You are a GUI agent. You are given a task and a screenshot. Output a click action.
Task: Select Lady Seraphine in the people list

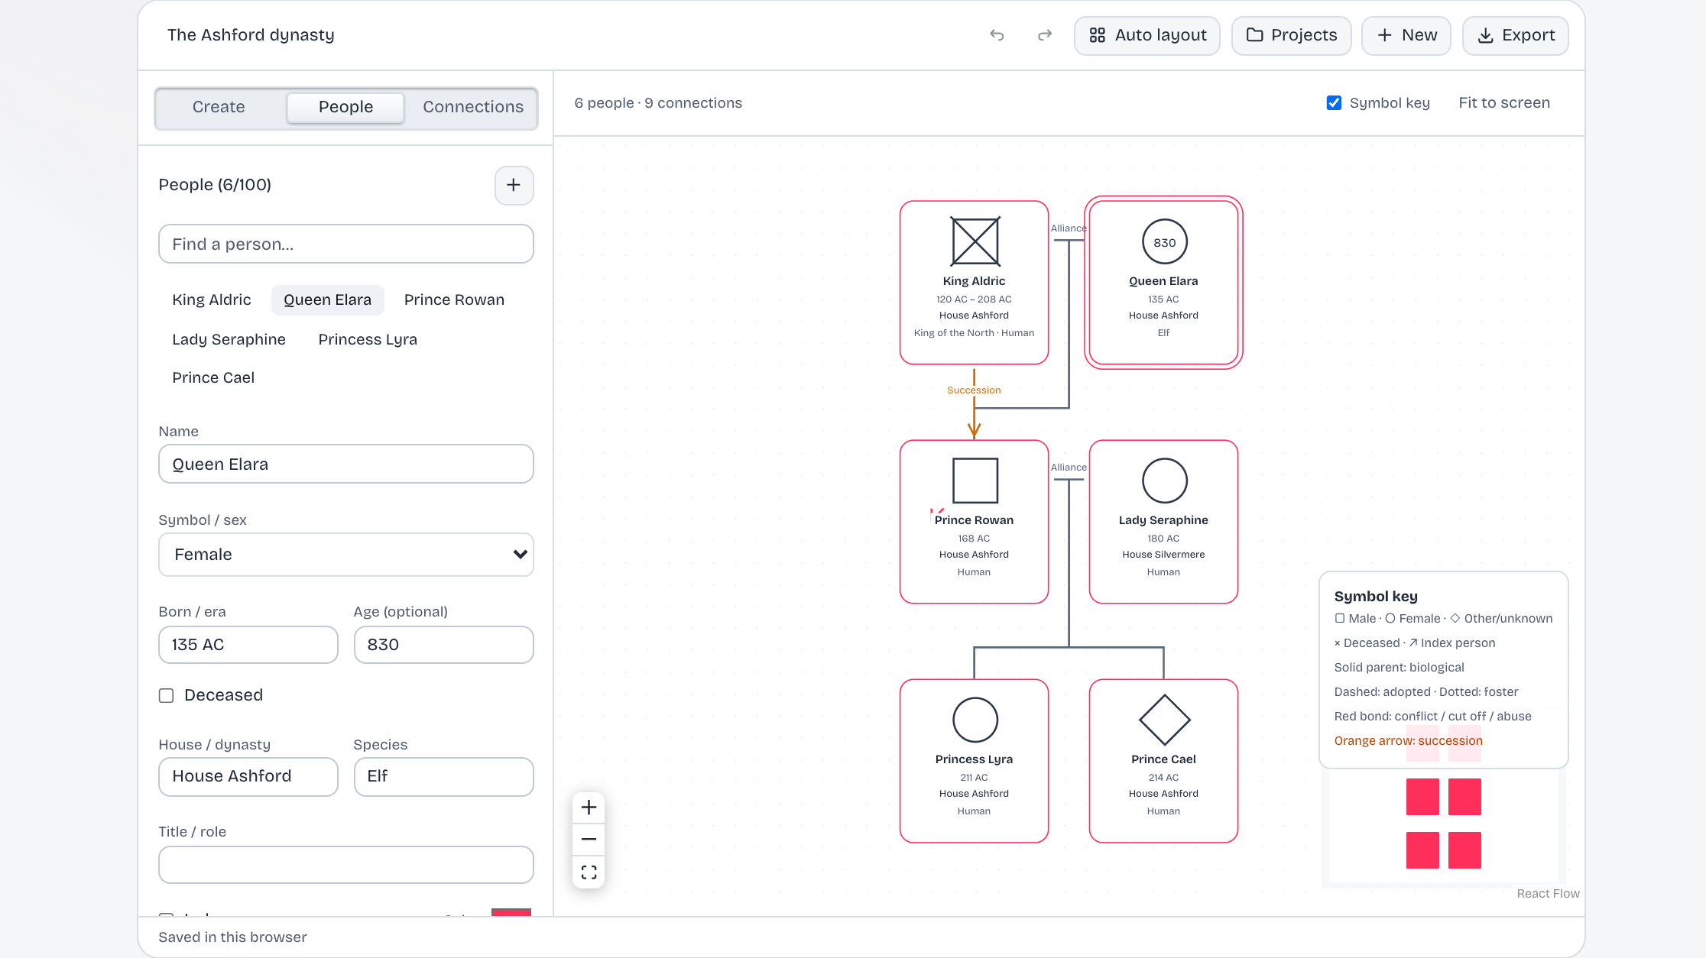point(229,339)
